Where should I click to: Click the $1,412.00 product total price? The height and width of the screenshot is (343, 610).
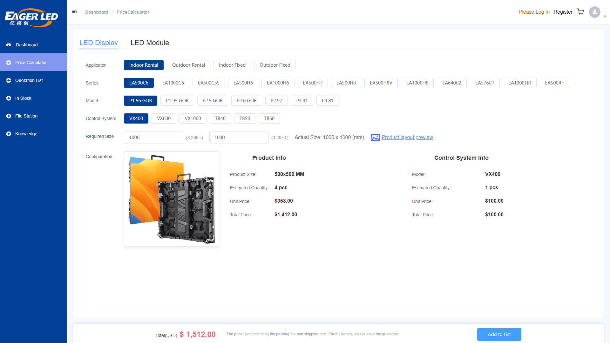(286, 215)
